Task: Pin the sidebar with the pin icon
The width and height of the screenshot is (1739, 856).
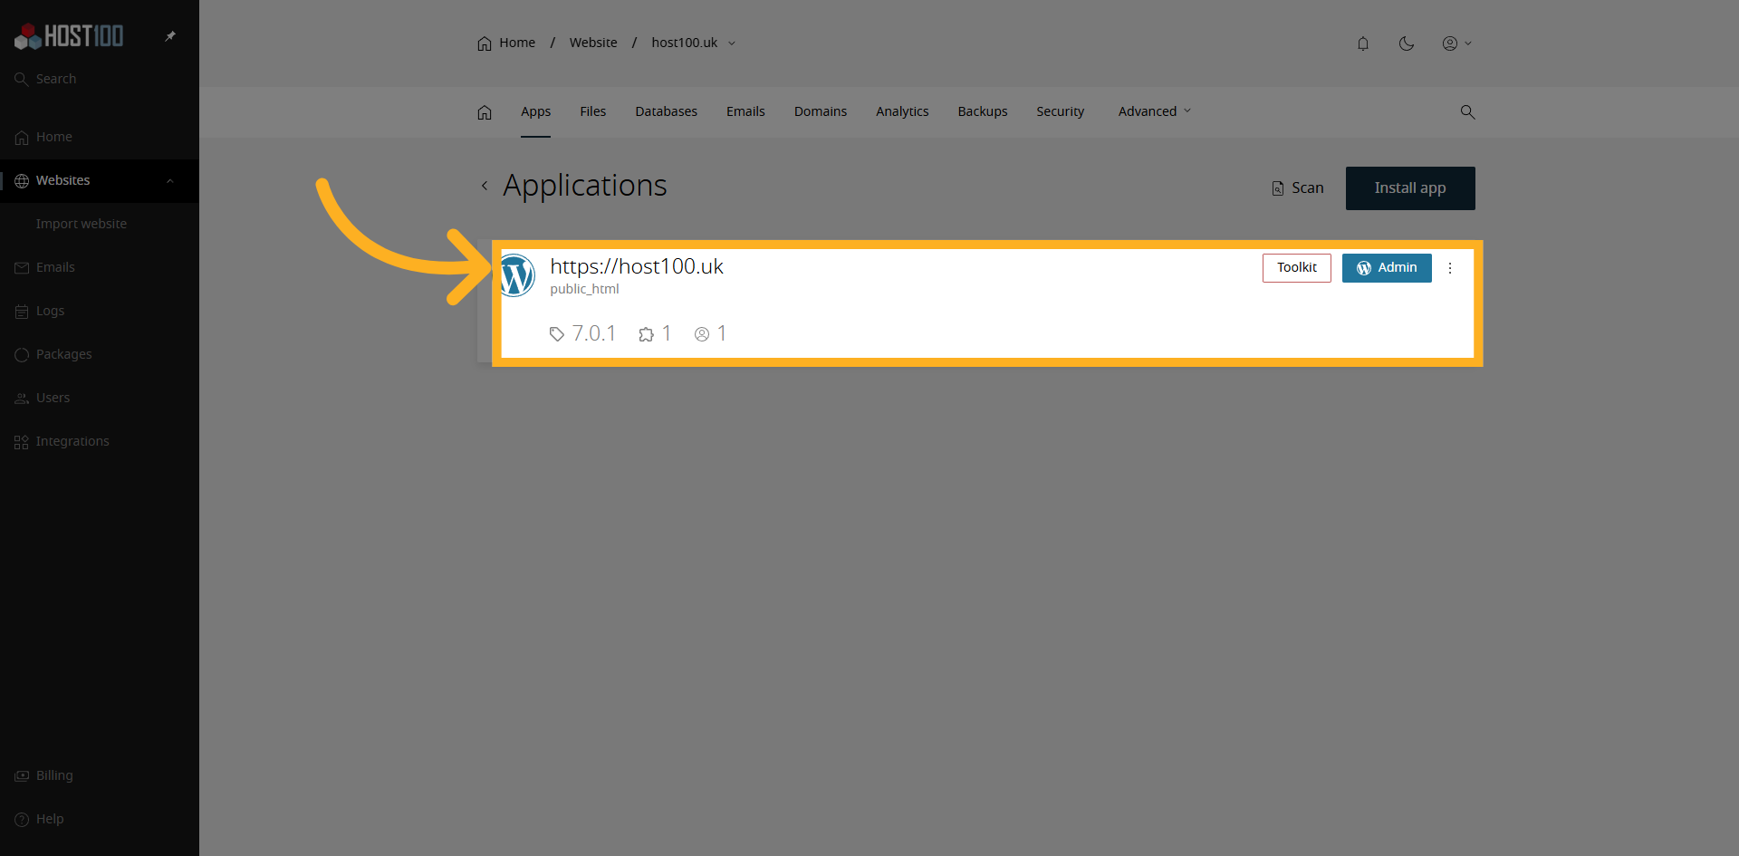Action: (x=170, y=36)
